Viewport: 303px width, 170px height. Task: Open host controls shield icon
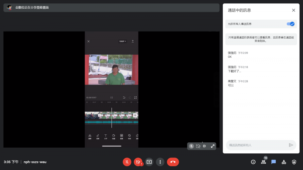pyautogui.click(x=294, y=162)
